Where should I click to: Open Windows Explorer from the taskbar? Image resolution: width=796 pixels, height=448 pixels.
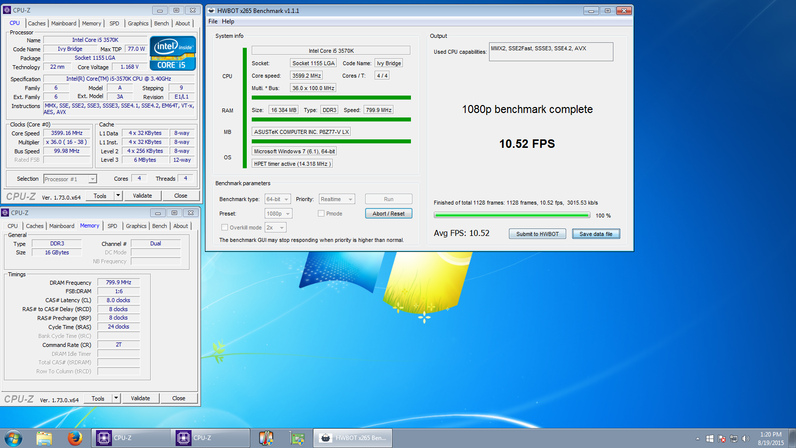coord(44,438)
